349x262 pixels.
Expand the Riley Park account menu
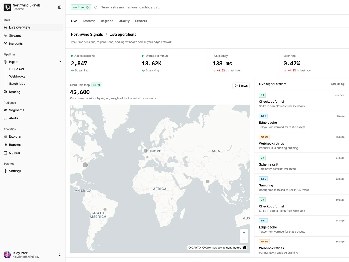(x=60, y=254)
